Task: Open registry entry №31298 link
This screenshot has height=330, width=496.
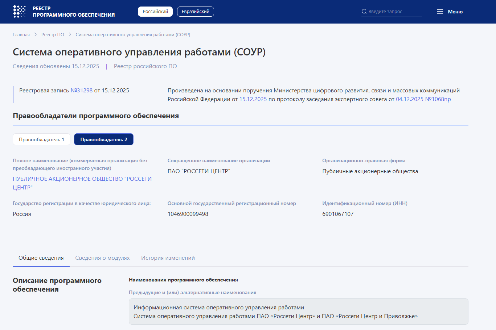Action: click(81, 91)
